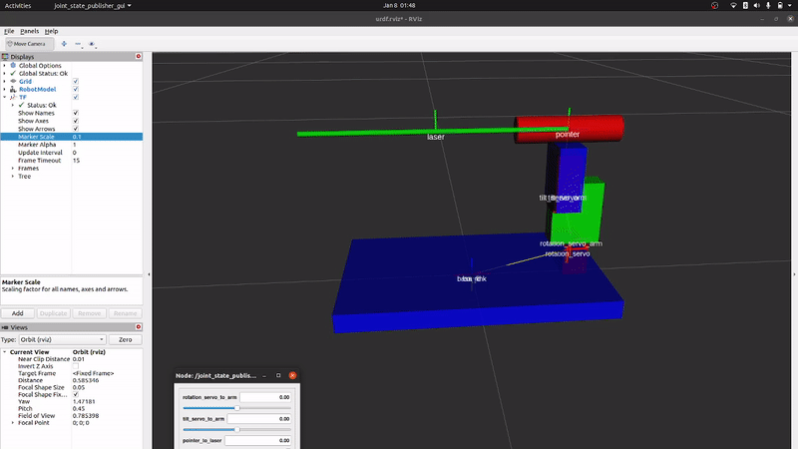Click the tilt_servo_to_arm value field
The height and width of the screenshot is (449, 798).
pos(259,418)
